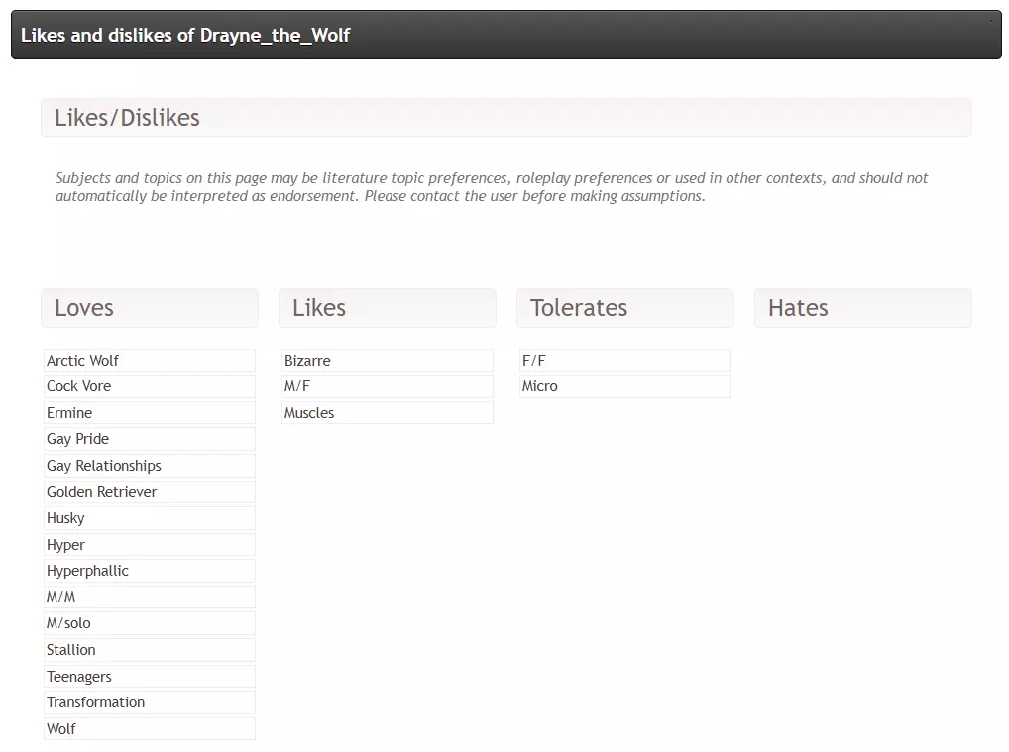Click the Loves column header
Viewport: 1009px width, 752px height.
pyautogui.click(x=150, y=308)
